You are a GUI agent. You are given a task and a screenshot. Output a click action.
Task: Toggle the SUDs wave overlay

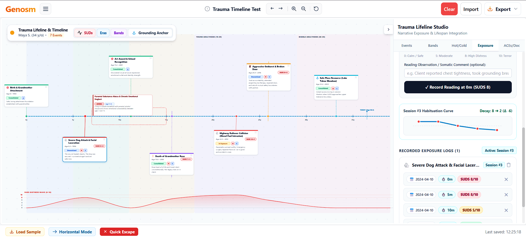85,33
